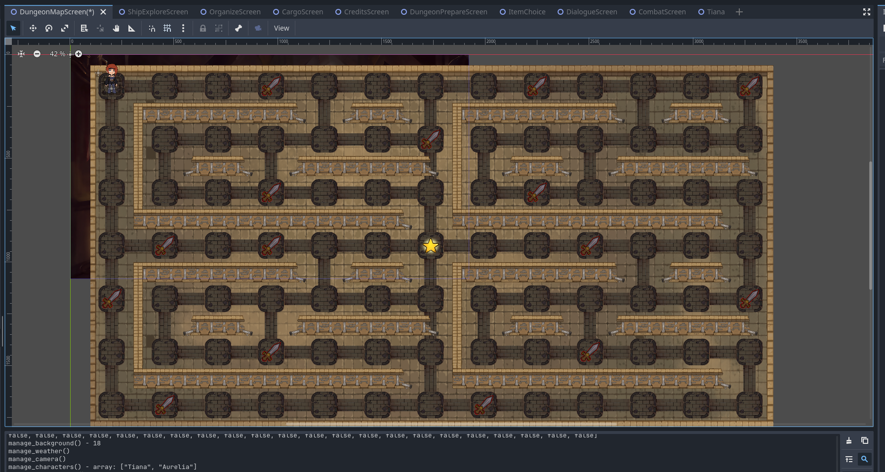This screenshot has width=885, height=472.
Task: Open the View dropdown menu
Action: 282,28
